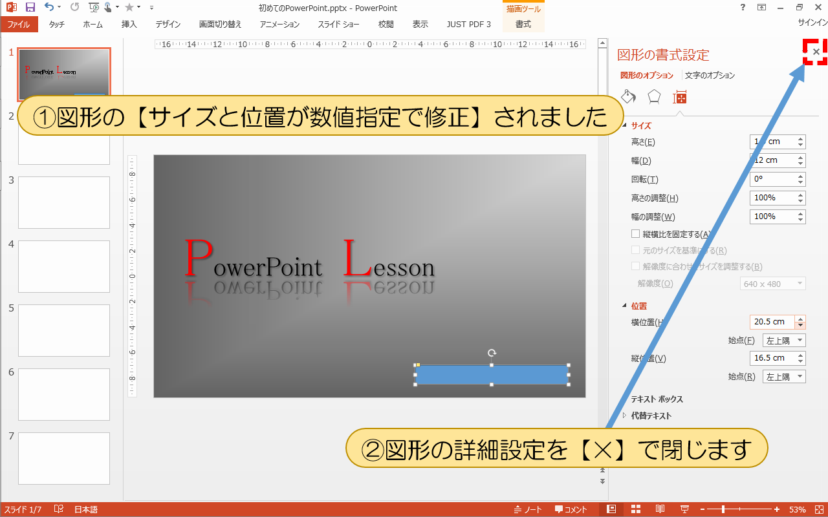This screenshot has width=828, height=517.
Task: Click the Redo/Repeat arrow icon
Action: [75, 8]
